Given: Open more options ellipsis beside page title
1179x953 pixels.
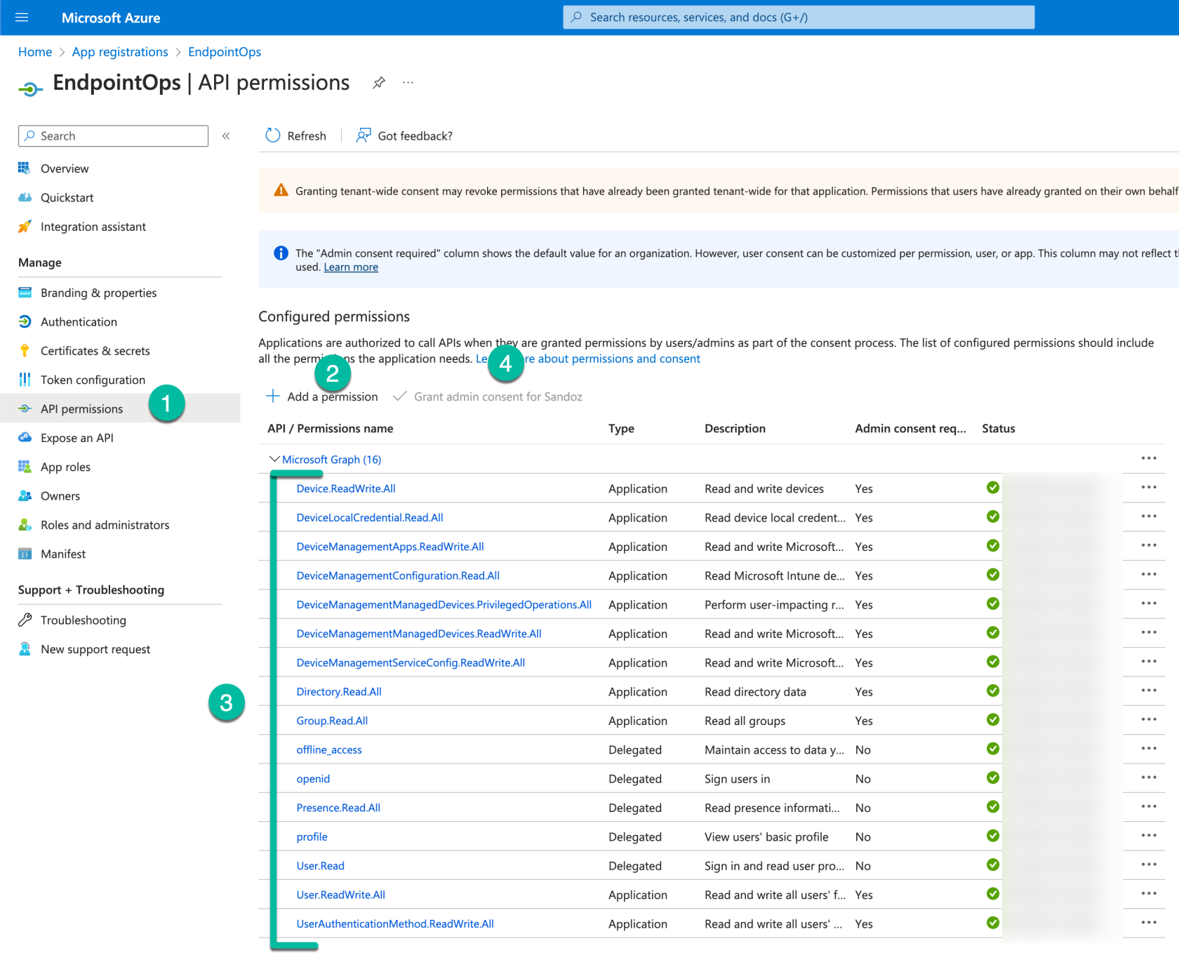Looking at the screenshot, I should [x=408, y=83].
